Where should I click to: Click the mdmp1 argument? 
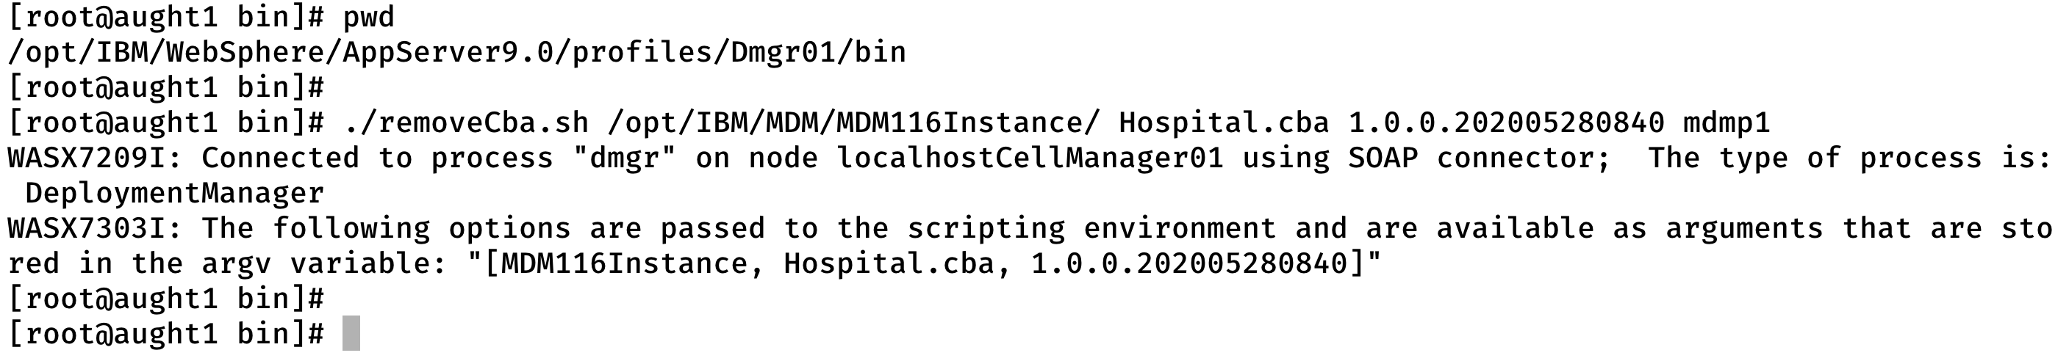tap(1727, 124)
